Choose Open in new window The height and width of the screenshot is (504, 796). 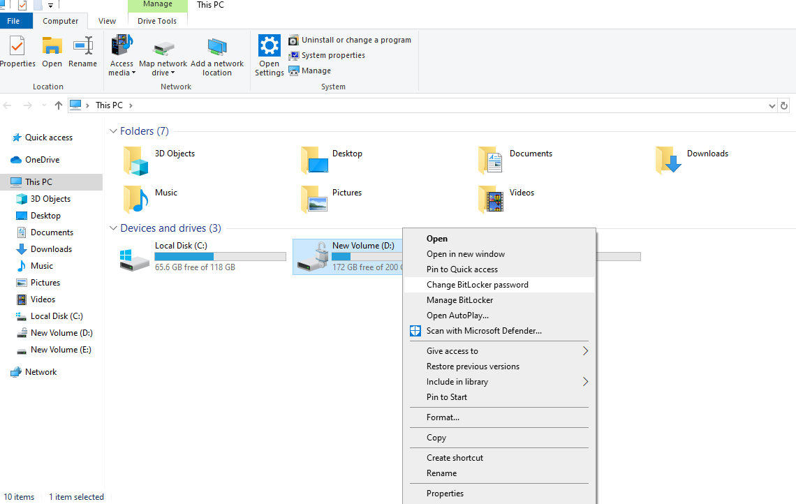pyautogui.click(x=499, y=254)
